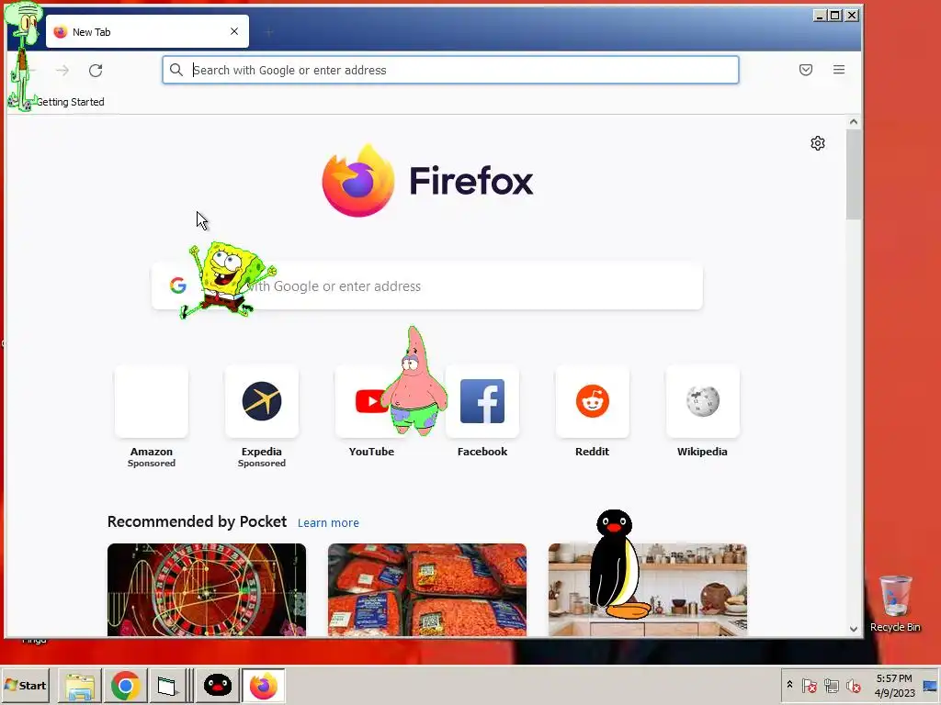The width and height of the screenshot is (941, 705).
Task: Click the Sponsored label under Amazon
Action: pyautogui.click(x=152, y=463)
